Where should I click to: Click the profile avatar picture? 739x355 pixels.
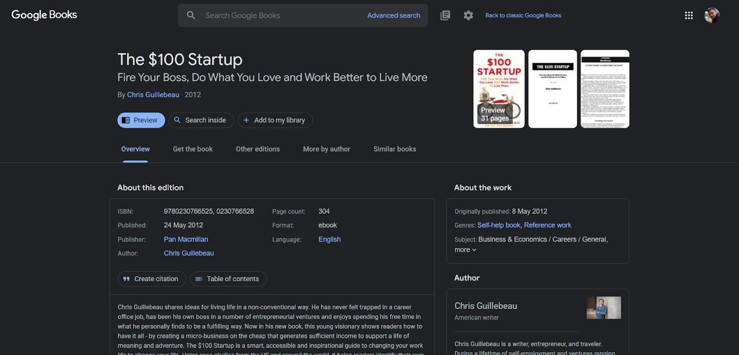(712, 15)
